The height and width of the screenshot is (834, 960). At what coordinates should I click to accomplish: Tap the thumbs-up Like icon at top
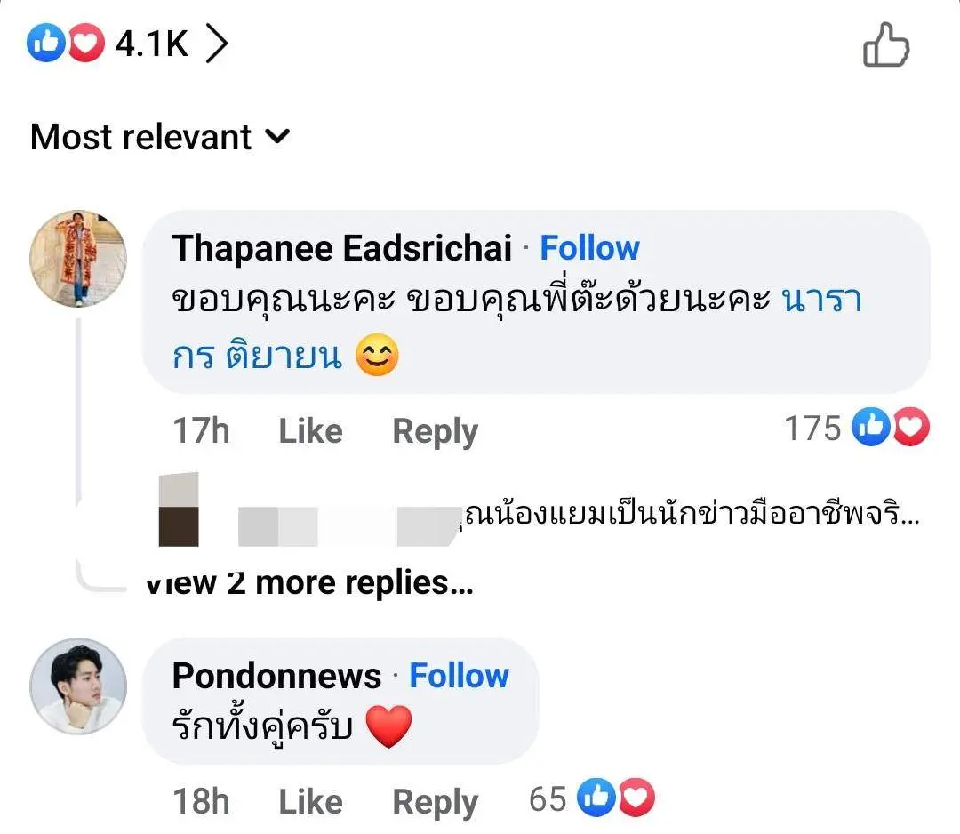pyautogui.click(x=886, y=45)
